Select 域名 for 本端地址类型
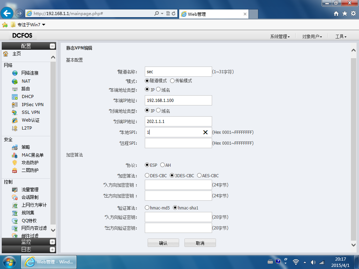This screenshot has height=269, width=359. (x=158, y=89)
